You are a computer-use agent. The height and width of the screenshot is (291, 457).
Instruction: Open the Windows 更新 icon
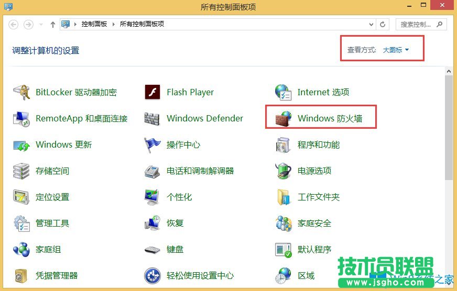21,145
